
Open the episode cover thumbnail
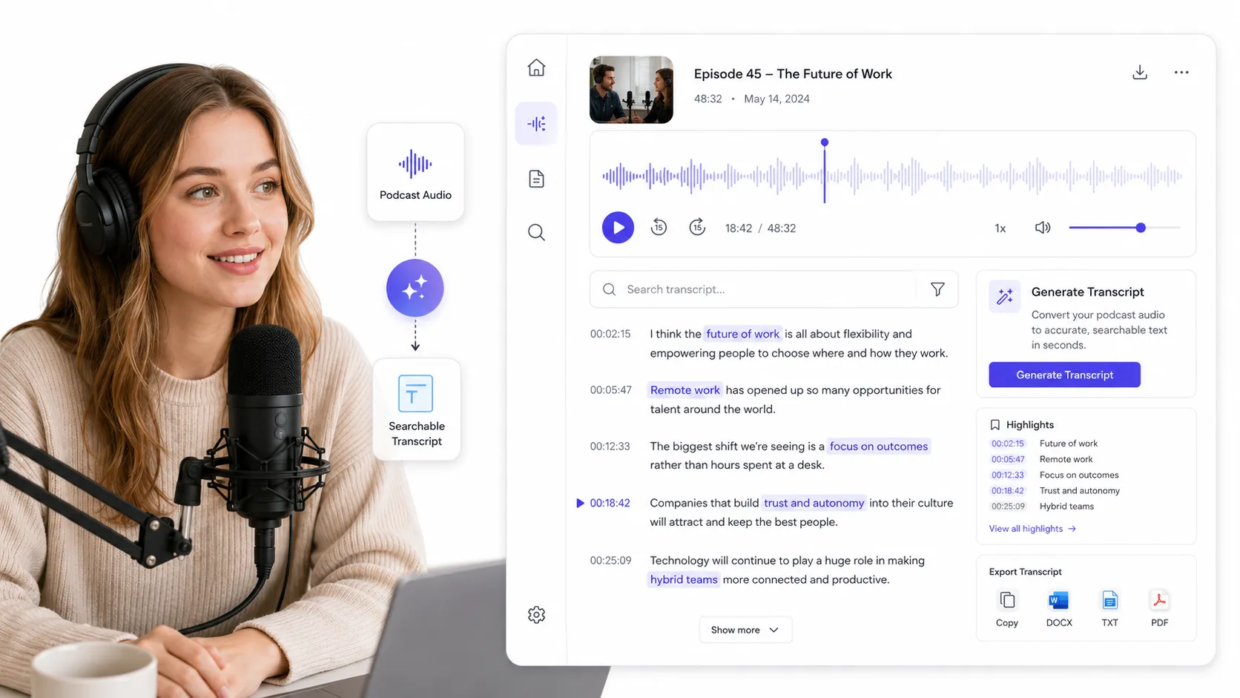[631, 90]
